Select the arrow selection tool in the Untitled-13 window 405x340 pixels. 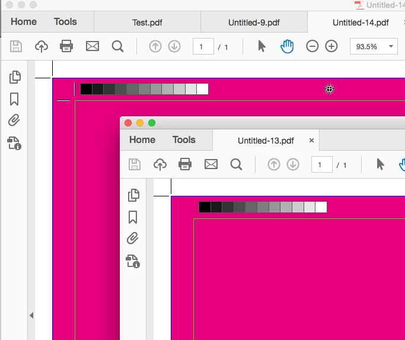380,164
